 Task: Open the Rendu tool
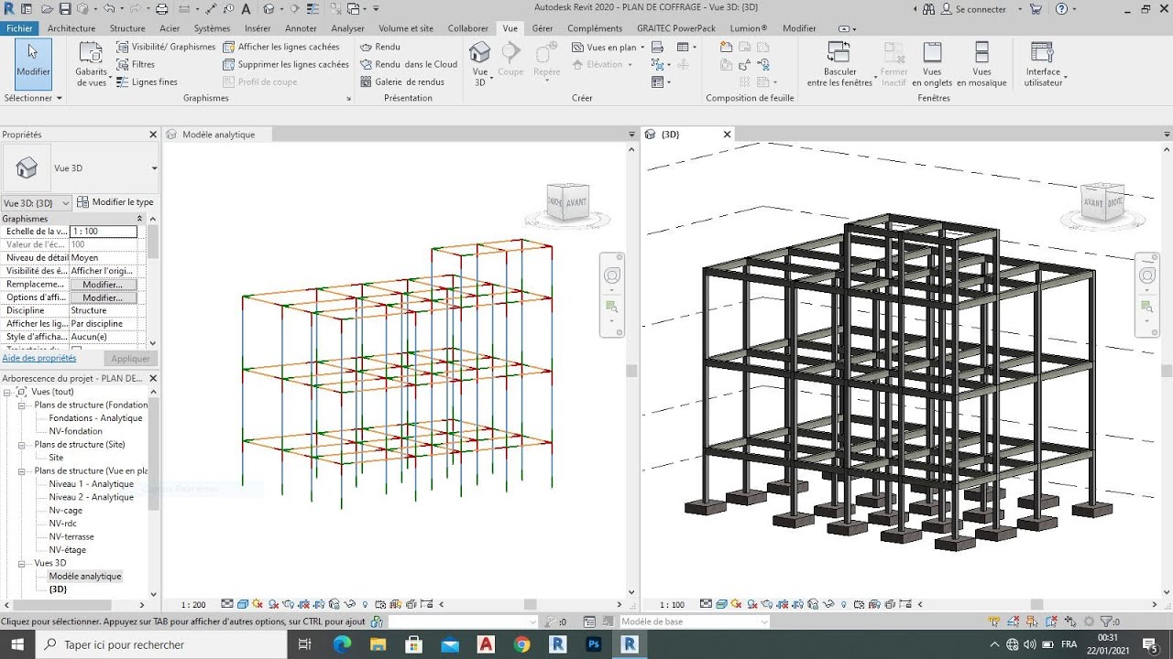pyautogui.click(x=380, y=47)
